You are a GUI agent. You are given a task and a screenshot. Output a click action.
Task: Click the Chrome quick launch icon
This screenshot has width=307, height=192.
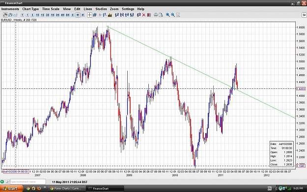[28, 189]
